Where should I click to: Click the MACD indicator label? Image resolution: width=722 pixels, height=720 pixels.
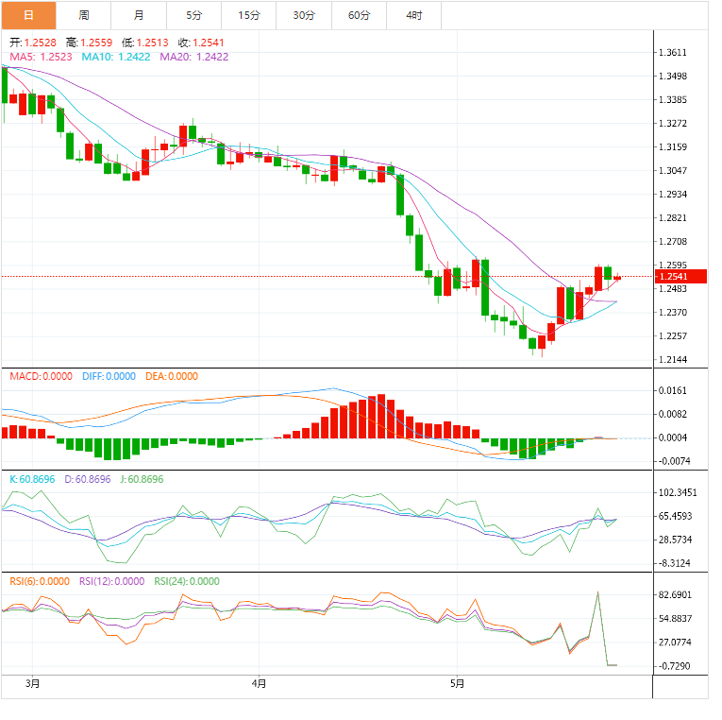coord(41,377)
